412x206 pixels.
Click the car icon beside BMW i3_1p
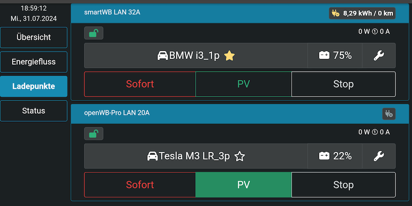(163, 56)
